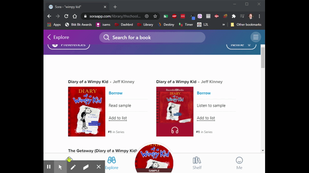Open the Me tab

[x=239, y=163]
